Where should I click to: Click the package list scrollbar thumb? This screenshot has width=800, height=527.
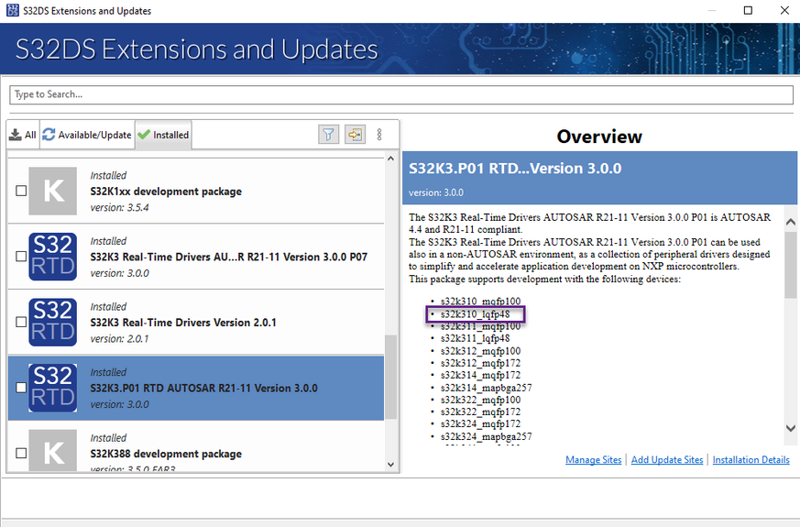391,376
